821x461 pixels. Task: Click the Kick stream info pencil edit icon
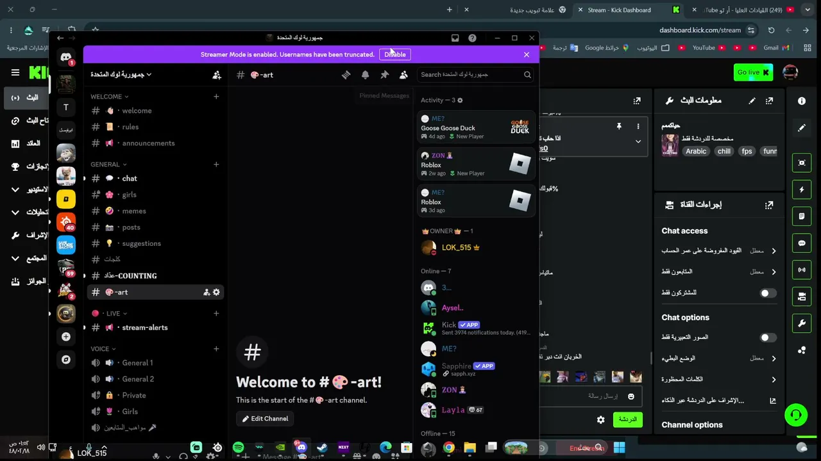(x=752, y=101)
